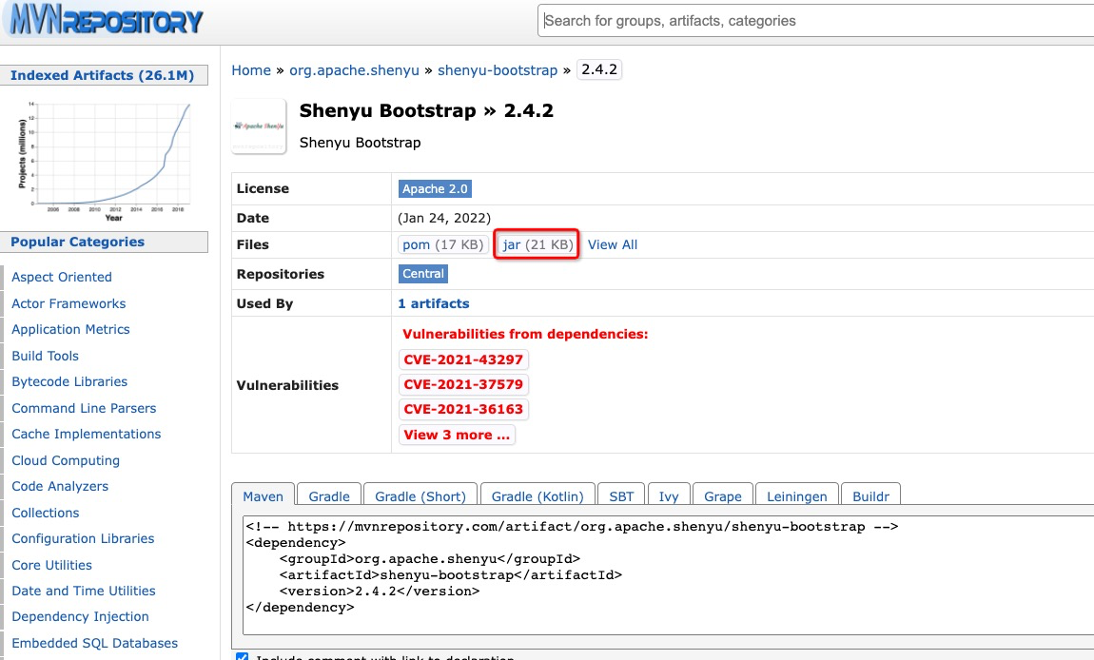Open vulnerability CVE-2021-37579
Image resolution: width=1094 pixels, height=660 pixels.
pyautogui.click(x=463, y=384)
